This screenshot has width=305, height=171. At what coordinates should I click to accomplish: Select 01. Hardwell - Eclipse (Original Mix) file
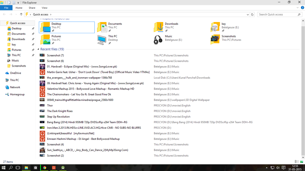82,66
